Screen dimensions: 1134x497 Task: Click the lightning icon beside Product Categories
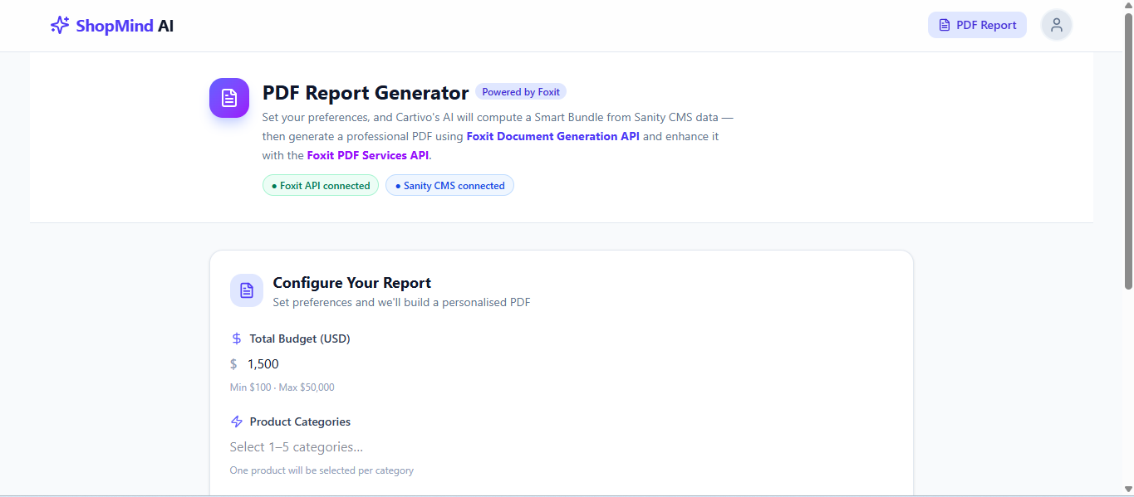(237, 421)
